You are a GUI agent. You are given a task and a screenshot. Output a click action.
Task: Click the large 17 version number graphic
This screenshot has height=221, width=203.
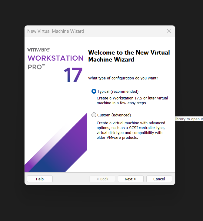coord(73,75)
